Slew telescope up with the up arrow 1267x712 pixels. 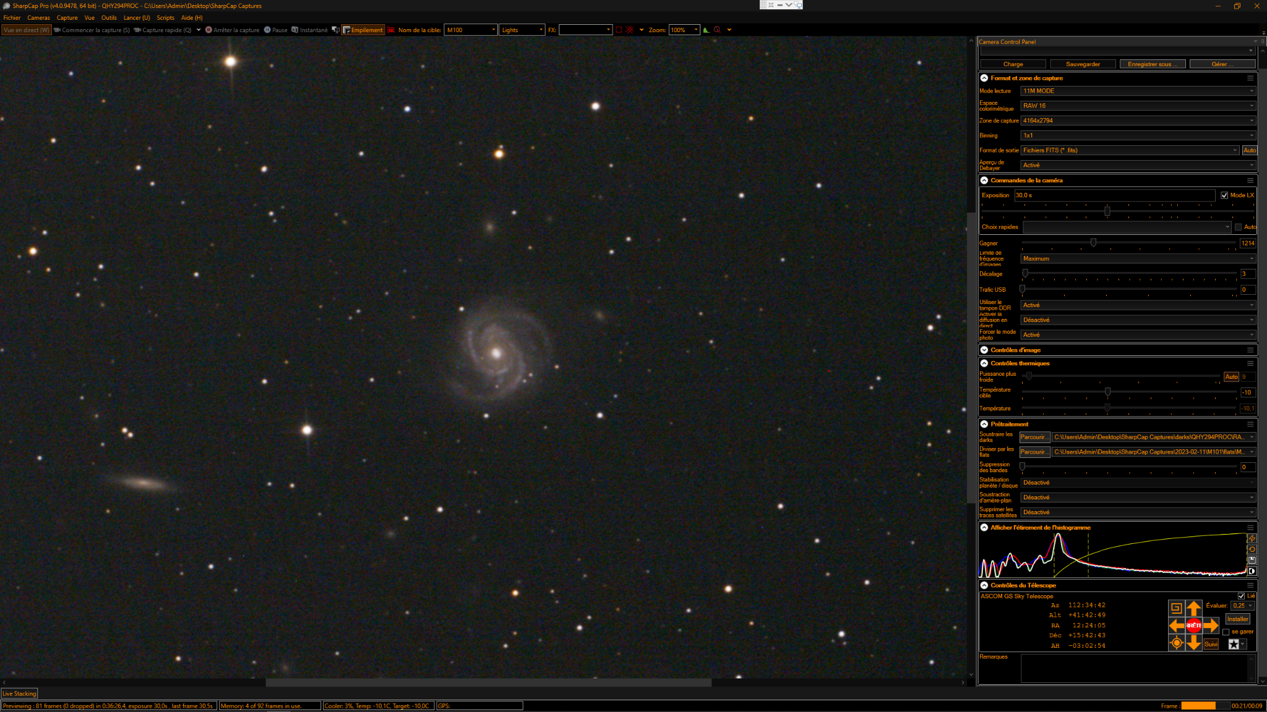click(x=1193, y=608)
